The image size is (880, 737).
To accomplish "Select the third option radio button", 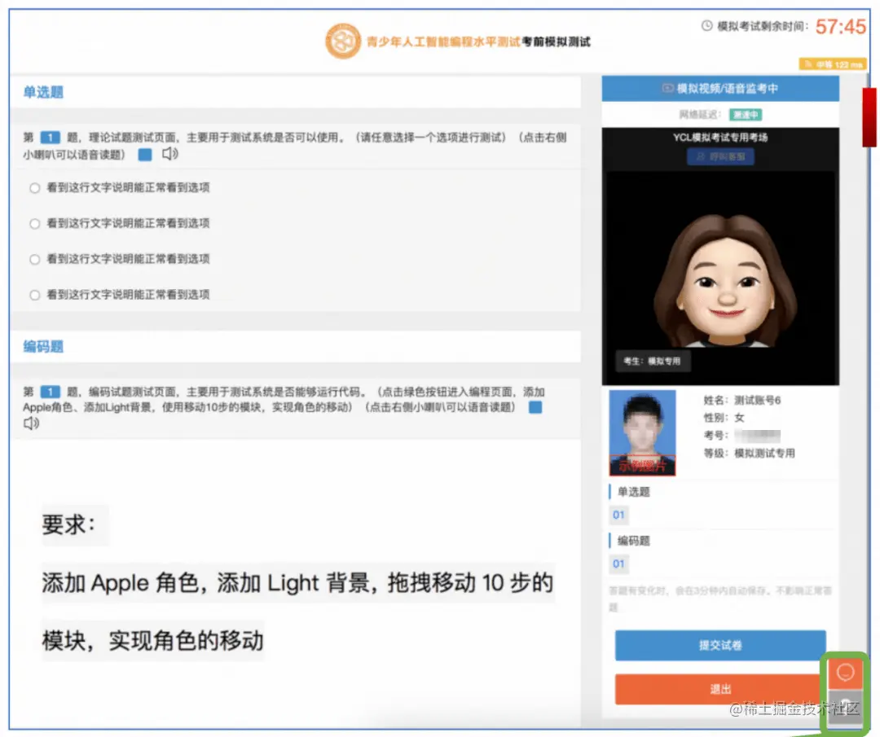I will point(35,259).
